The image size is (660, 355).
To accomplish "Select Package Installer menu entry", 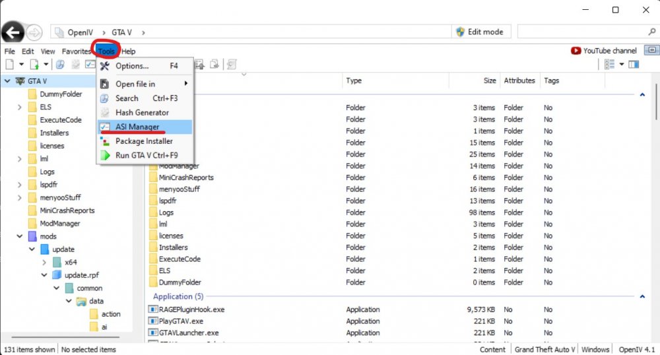I will point(145,141).
